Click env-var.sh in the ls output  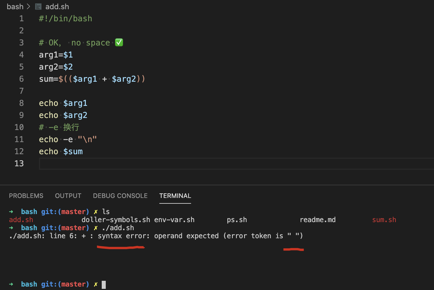(174, 220)
